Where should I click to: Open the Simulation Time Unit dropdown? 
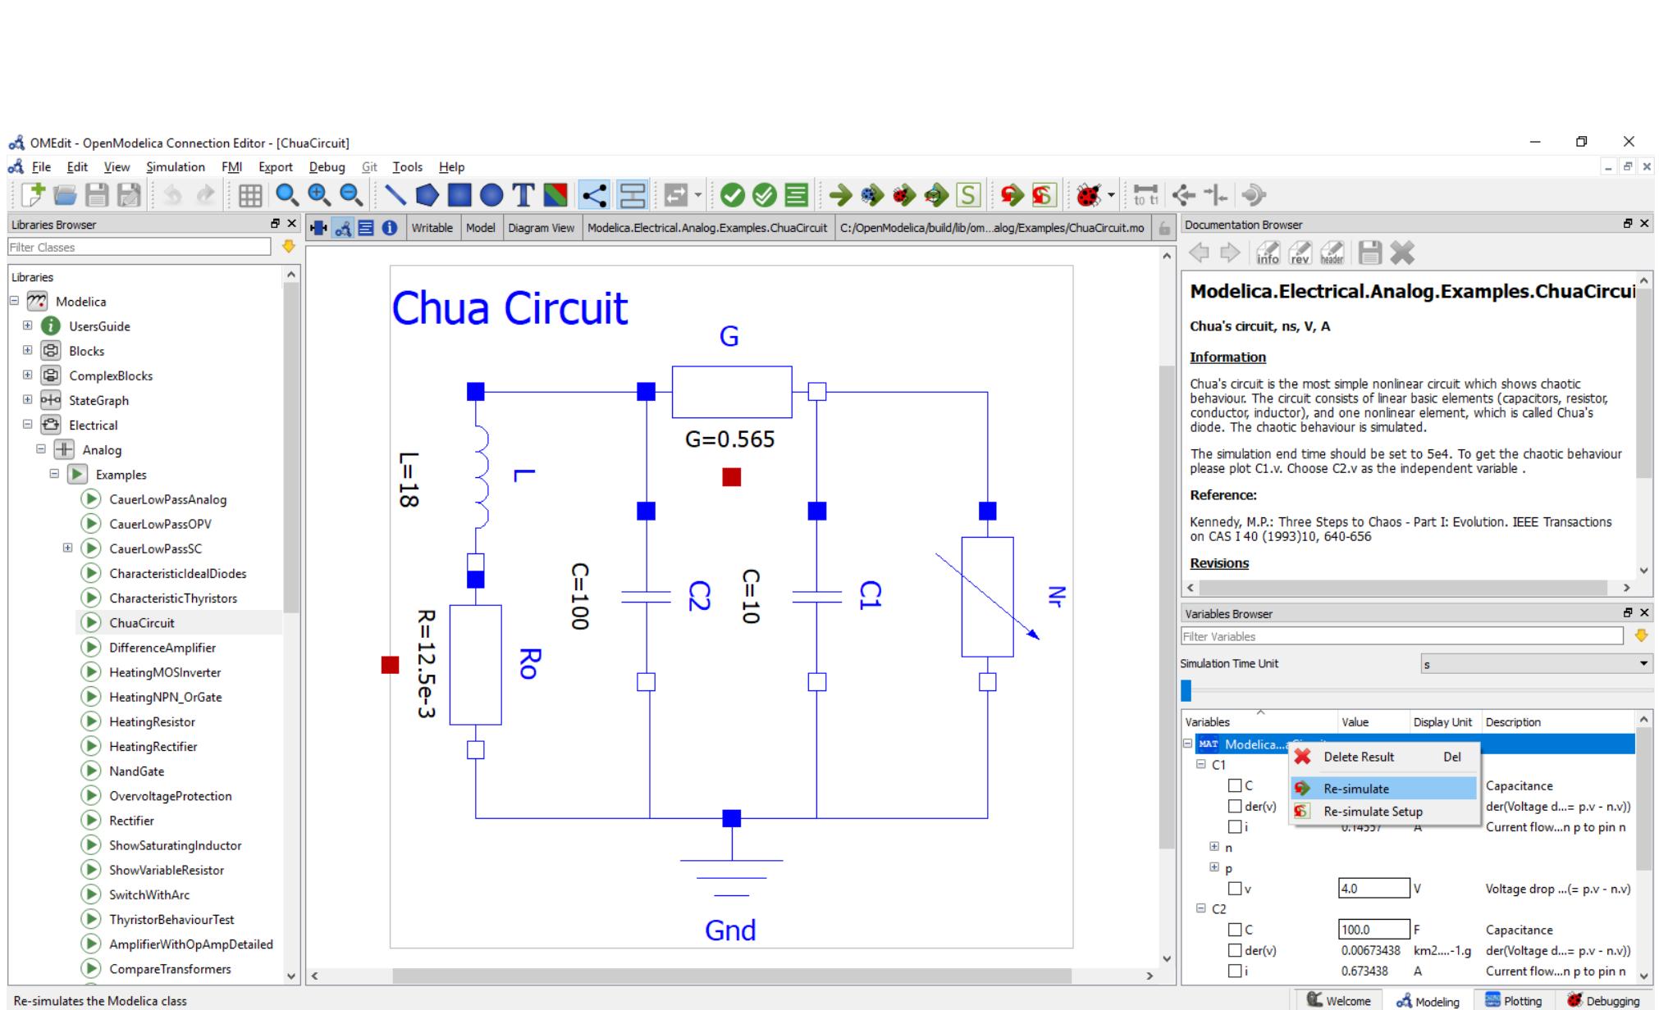coord(1537,664)
